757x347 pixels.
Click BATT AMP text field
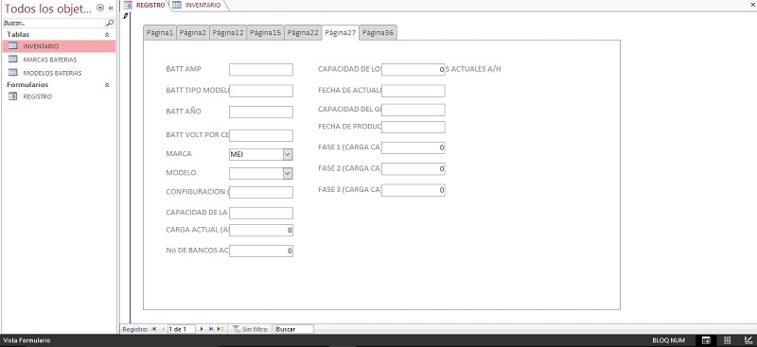tap(261, 70)
